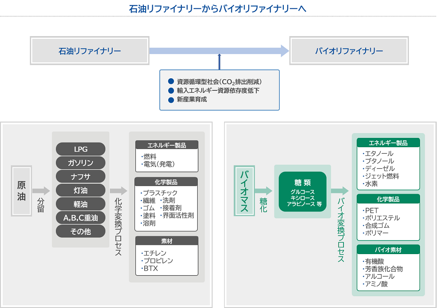Click the gray エネルギー製品 header
The height and width of the screenshot is (308, 437).
(167, 145)
